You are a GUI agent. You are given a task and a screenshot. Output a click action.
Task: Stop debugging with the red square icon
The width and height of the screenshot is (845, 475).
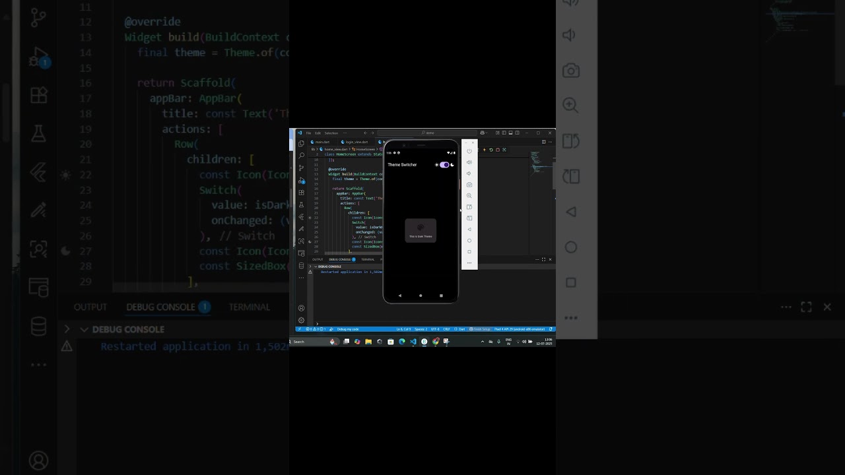click(498, 150)
